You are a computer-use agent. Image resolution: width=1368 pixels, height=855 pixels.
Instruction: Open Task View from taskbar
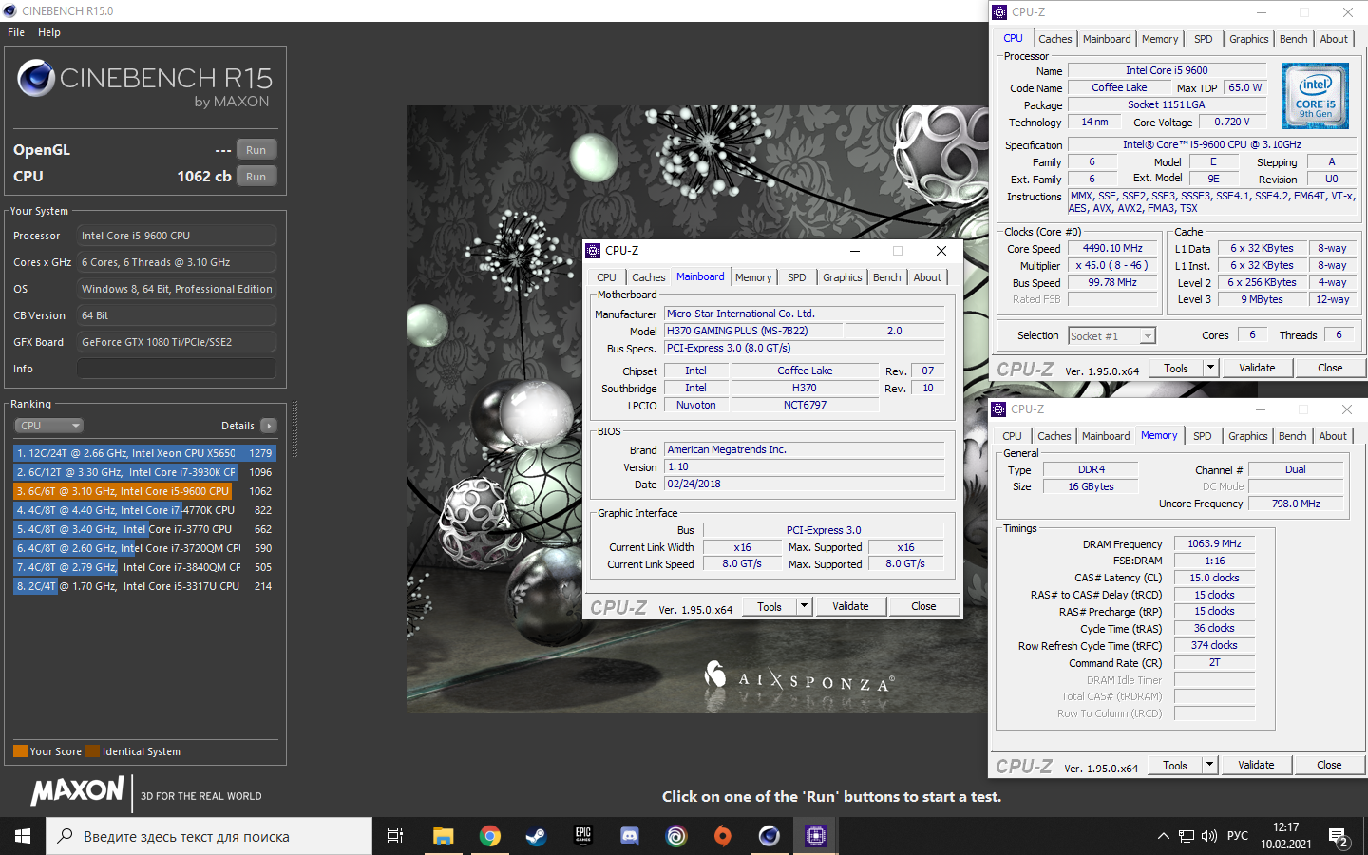(x=395, y=836)
